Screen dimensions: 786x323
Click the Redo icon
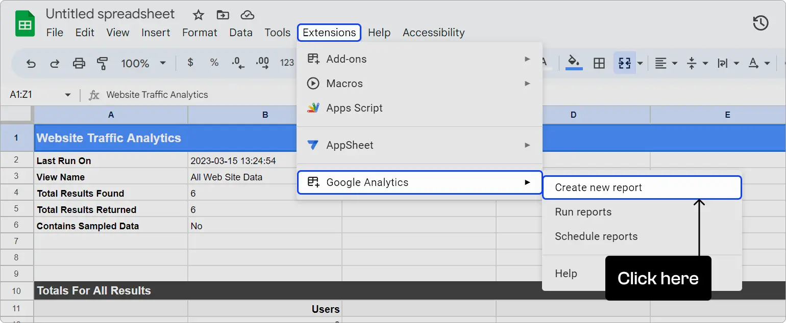[55, 63]
